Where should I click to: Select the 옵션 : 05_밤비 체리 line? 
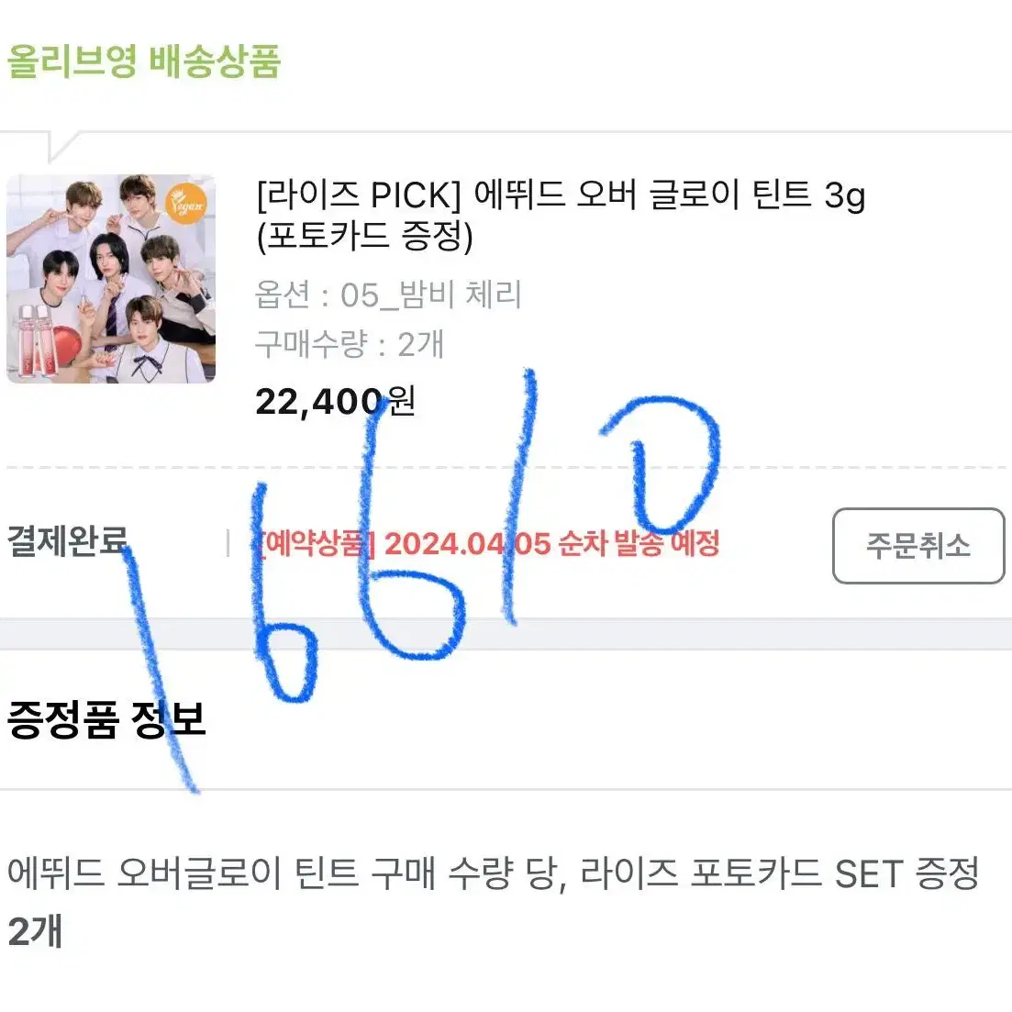point(388,295)
